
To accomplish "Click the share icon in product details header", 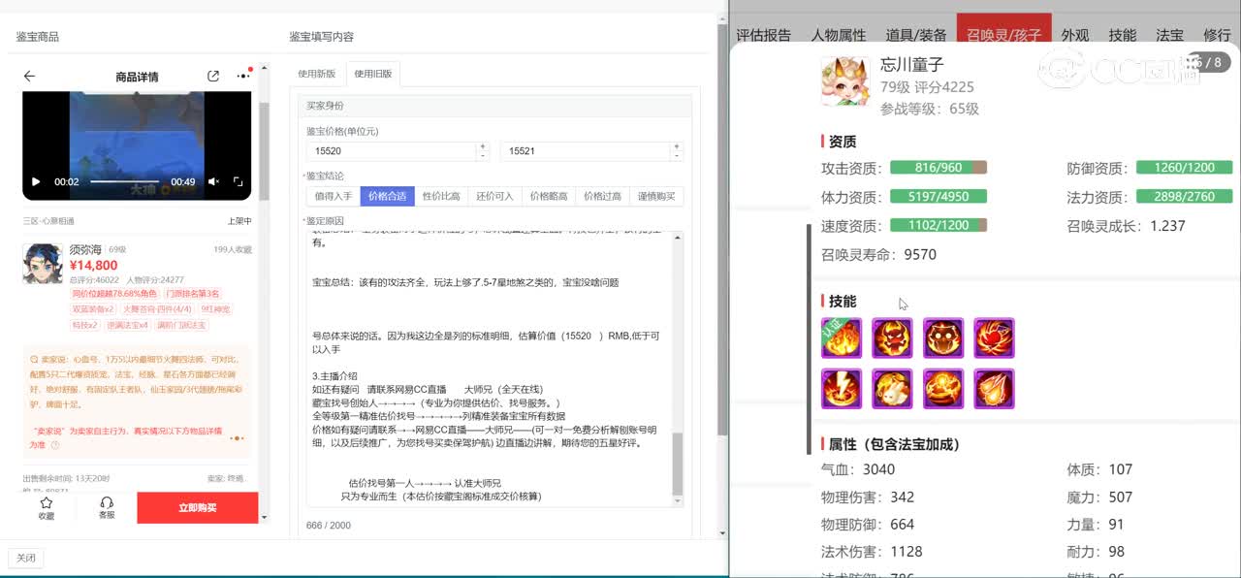I will point(213,77).
